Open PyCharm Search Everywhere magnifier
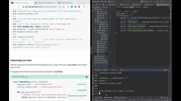 170,2
